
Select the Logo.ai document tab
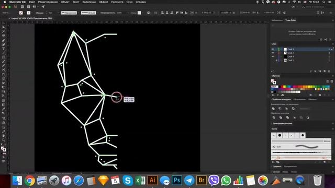pos(31,18)
